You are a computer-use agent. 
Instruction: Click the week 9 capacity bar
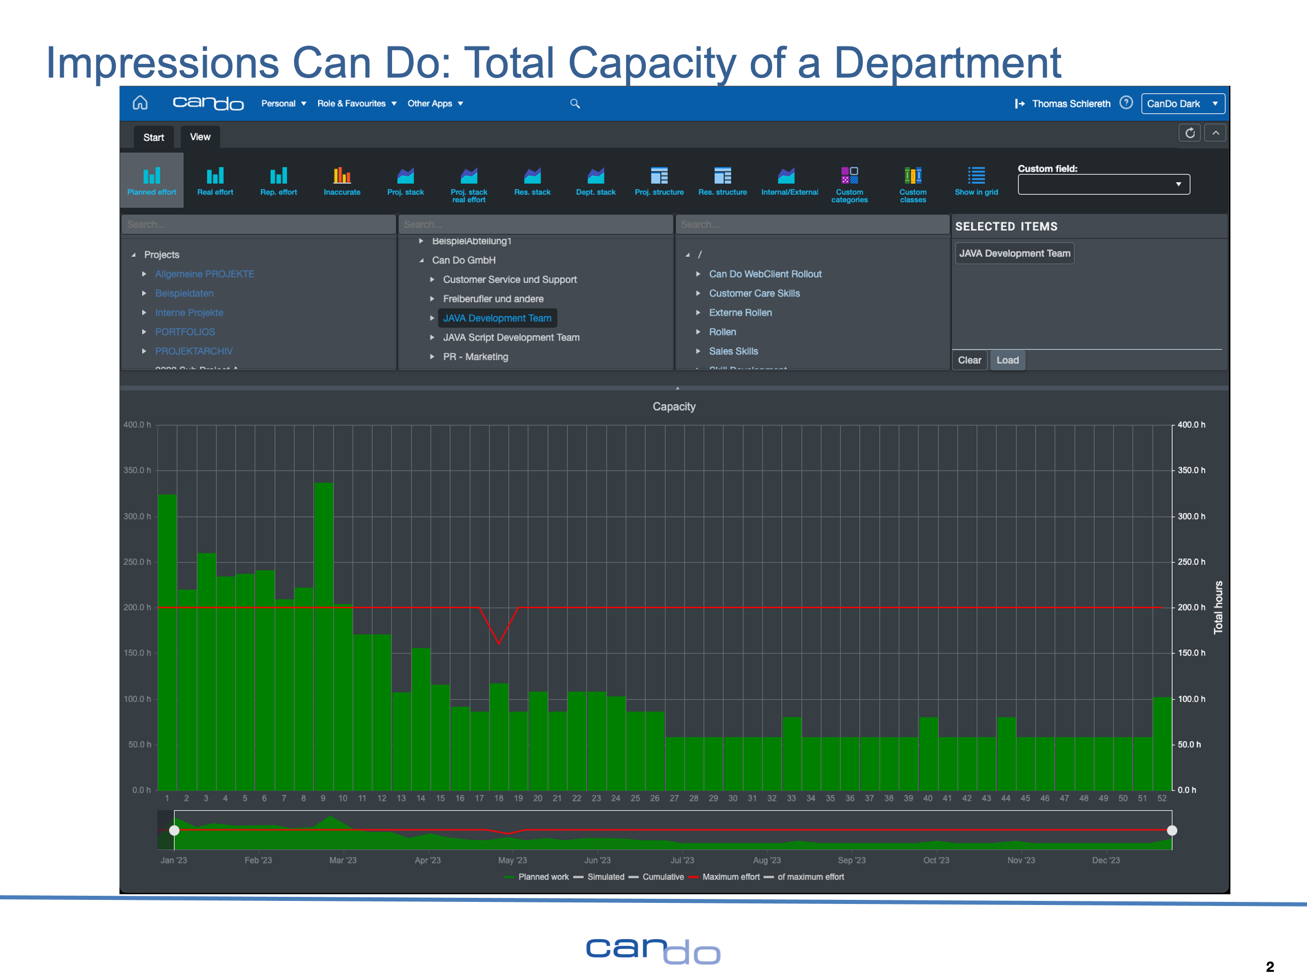[x=323, y=637]
